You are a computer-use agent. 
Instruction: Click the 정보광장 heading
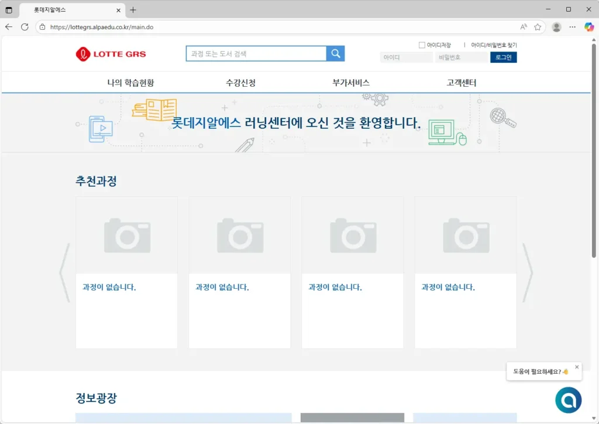96,398
